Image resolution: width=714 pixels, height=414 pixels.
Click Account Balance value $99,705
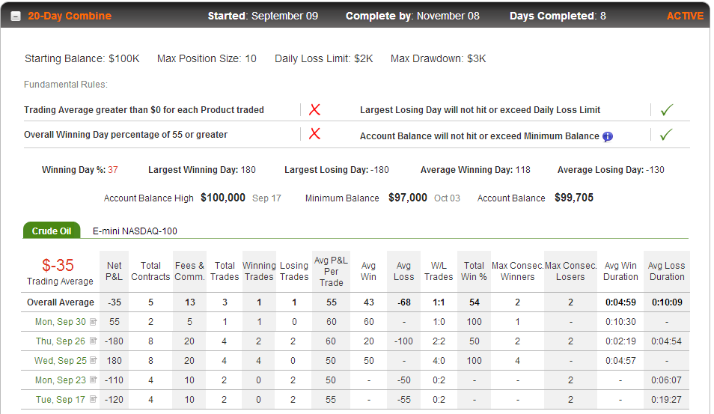point(574,198)
